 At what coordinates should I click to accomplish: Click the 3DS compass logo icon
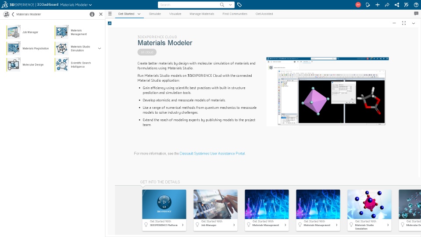pos(4,4)
